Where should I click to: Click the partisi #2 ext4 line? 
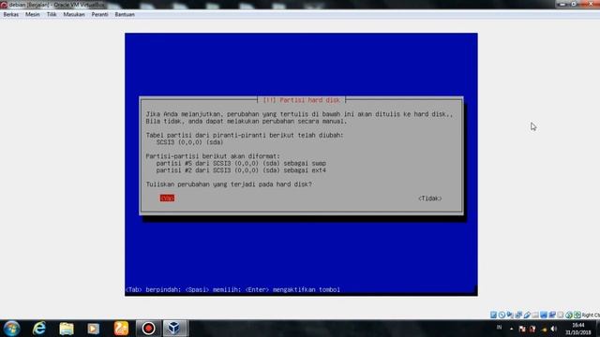click(241, 170)
